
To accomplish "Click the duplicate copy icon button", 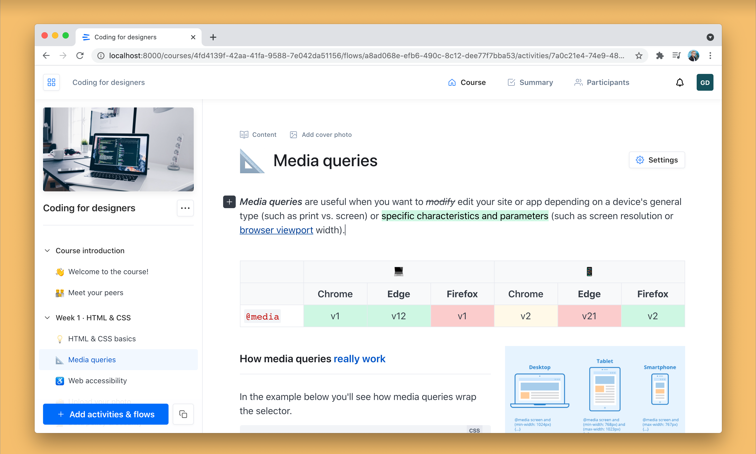I will tap(183, 414).
